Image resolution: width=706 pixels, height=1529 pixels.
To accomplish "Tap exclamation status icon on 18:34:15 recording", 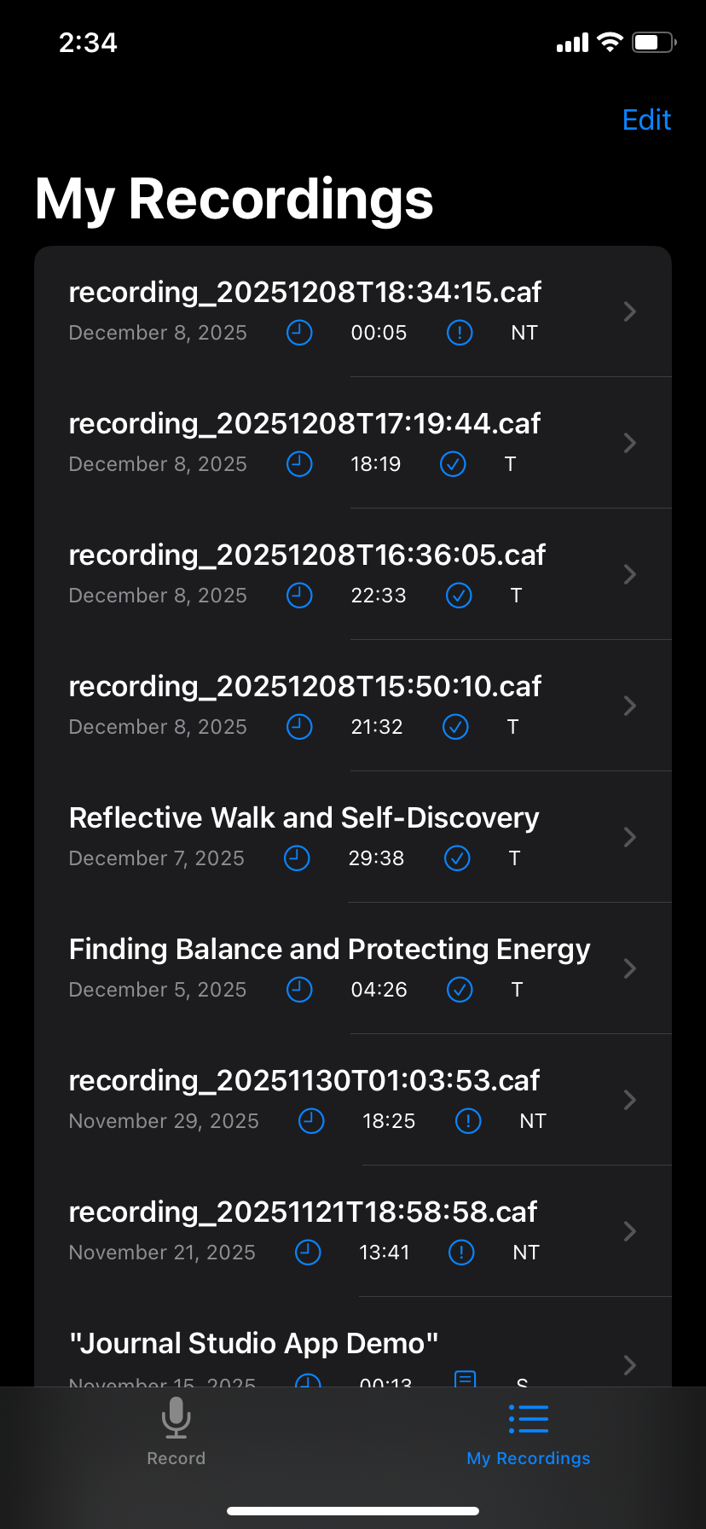I will click(460, 333).
